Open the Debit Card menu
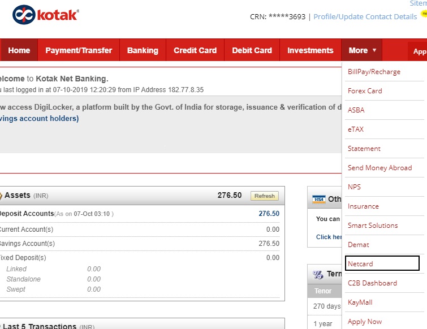The width and height of the screenshot is (427, 329). click(x=252, y=50)
